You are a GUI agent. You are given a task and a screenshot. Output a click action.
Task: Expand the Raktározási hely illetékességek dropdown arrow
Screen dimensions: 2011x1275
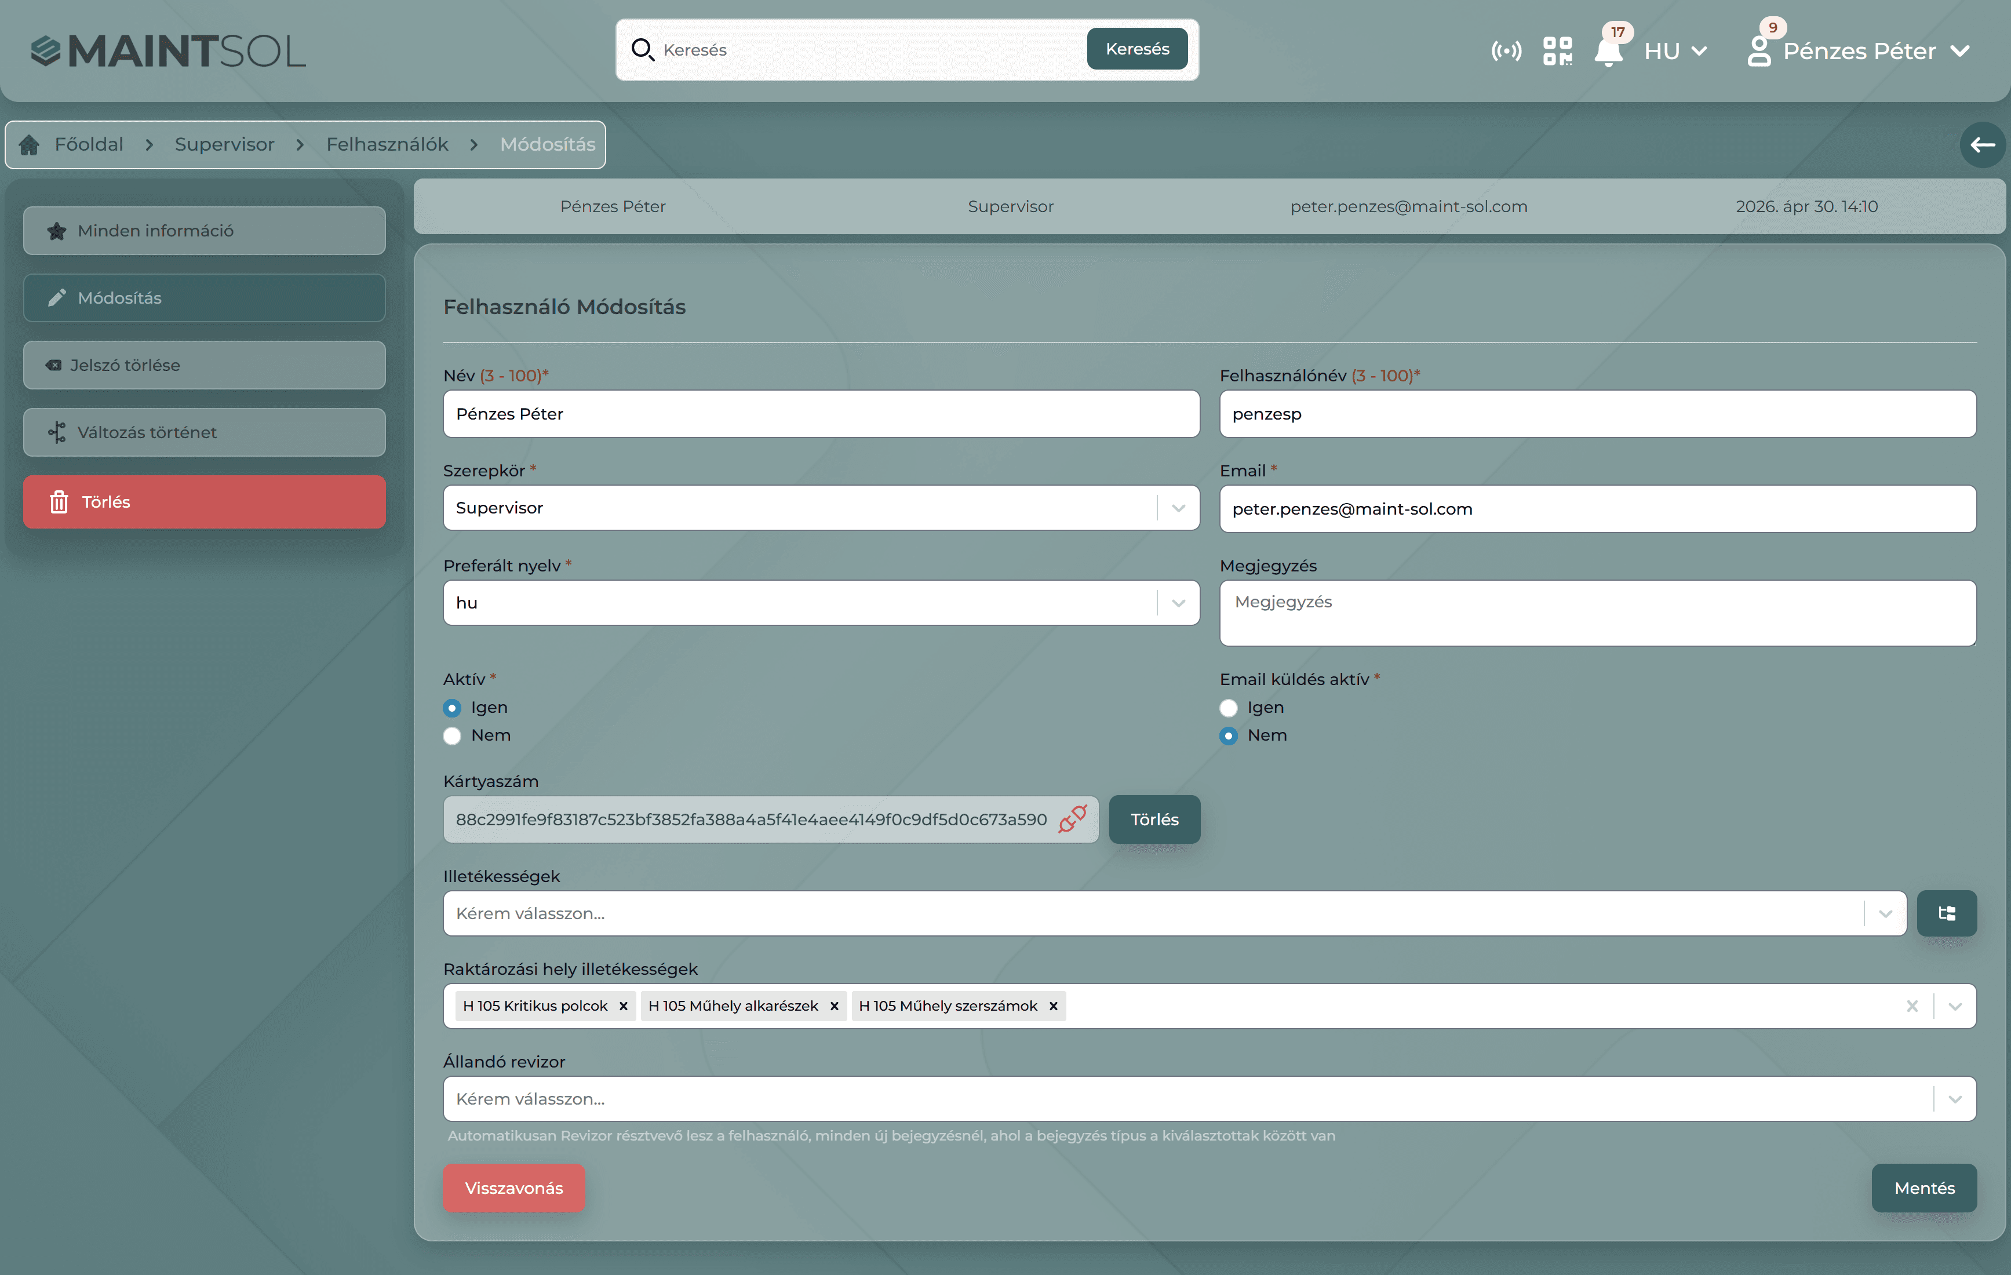click(1955, 1006)
